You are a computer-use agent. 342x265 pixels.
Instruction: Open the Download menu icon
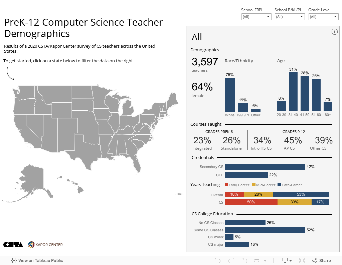(287, 260)
